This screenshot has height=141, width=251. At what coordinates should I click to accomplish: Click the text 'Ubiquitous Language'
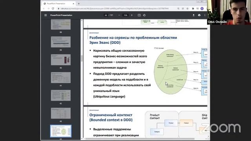tap(109, 96)
